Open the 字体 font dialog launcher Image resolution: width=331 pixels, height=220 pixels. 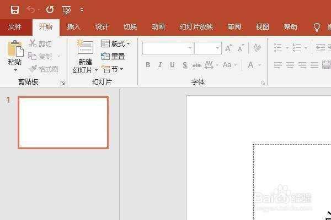tap(263, 83)
